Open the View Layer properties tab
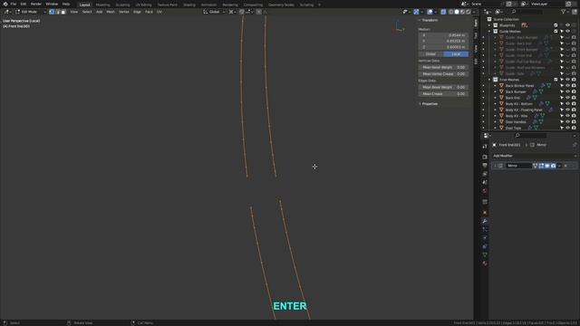This screenshot has width=580, height=326. coord(485,174)
